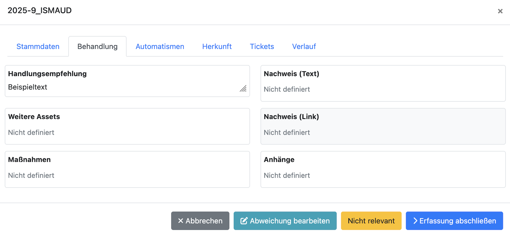Click the yellow Nicht relevant button
510x235 pixels.
pyautogui.click(x=371, y=221)
